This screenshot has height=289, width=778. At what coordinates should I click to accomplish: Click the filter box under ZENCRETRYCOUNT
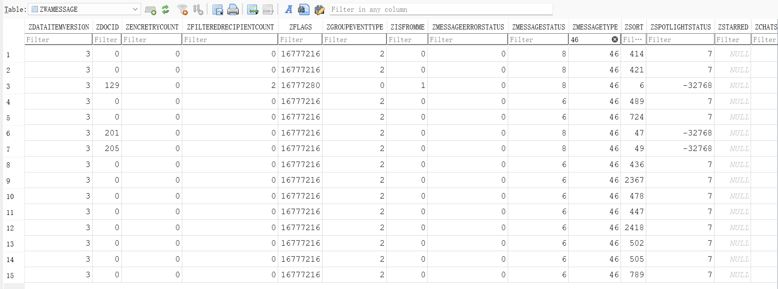point(152,40)
